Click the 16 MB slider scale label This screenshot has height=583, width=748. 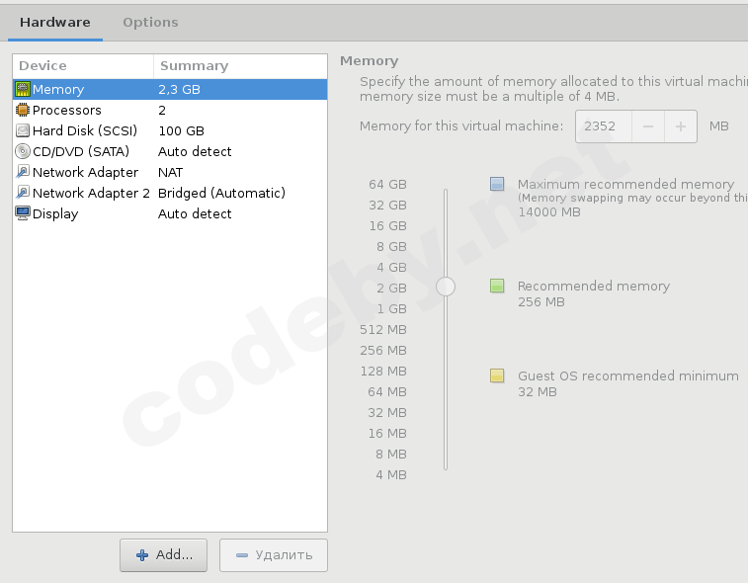tap(387, 433)
